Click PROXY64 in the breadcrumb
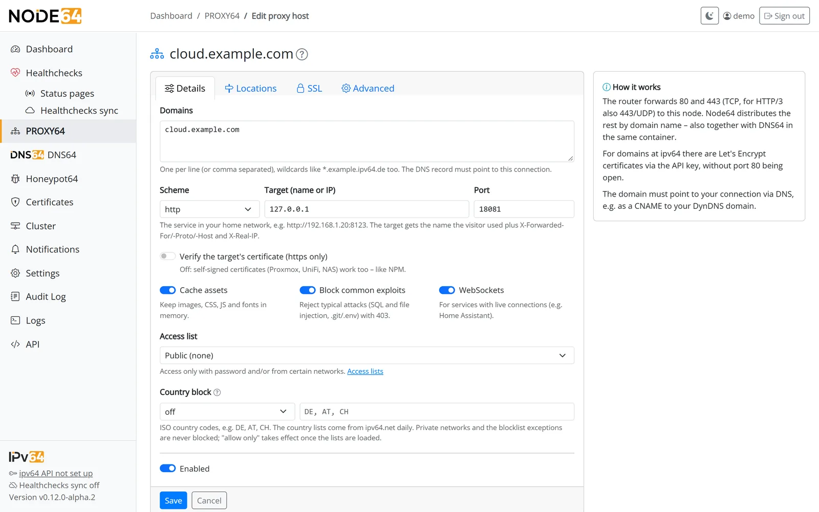Screen dimensions: 819x512 [x=222, y=16]
